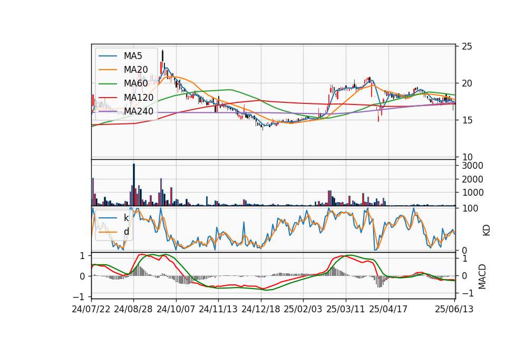Click the 24/10/07 date axis label
The width and height of the screenshot is (506, 364).
(176, 309)
